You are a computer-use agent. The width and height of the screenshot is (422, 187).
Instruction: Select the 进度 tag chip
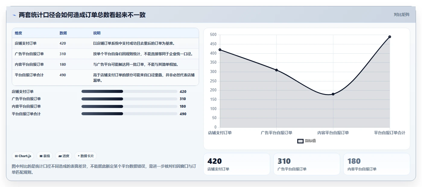pyautogui.click(x=64, y=156)
